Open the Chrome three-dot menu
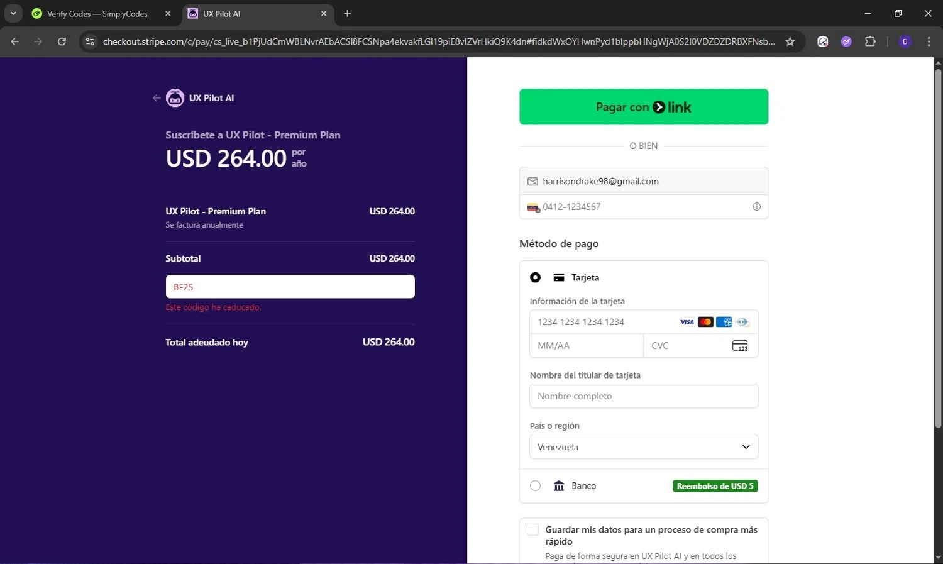Viewport: 943px width, 564px height. point(929,41)
